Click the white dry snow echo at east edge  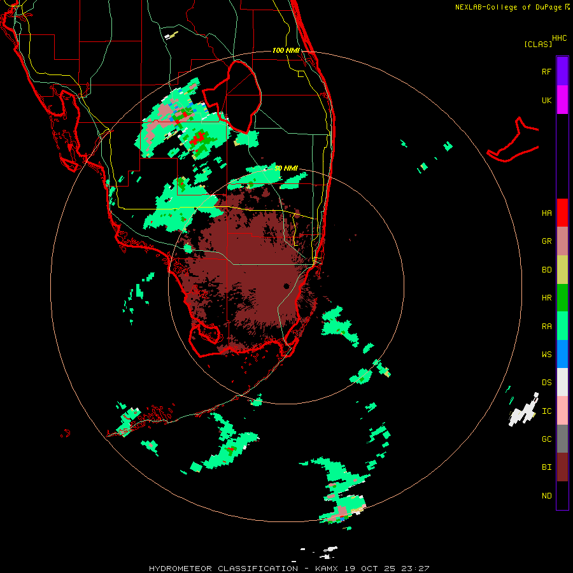[x=525, y=410]
